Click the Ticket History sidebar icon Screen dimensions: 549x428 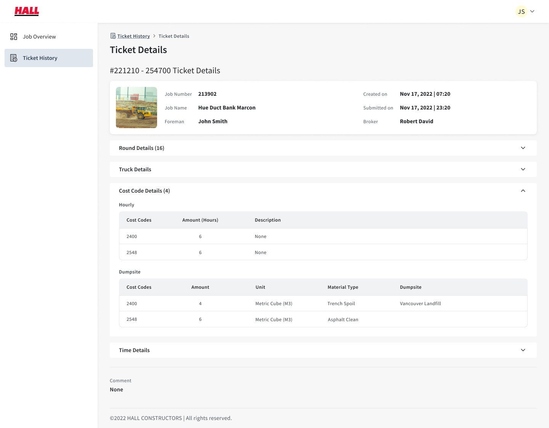(x=14, y=58)
